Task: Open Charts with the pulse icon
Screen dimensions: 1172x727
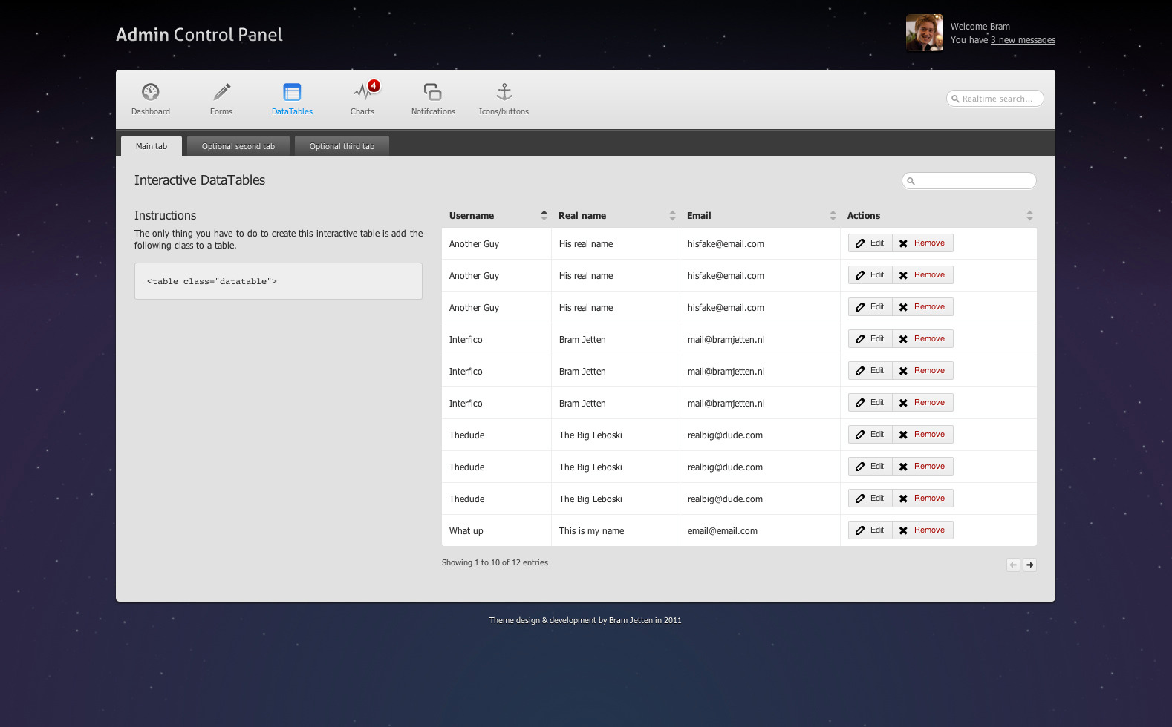Action: click(362, 93)
